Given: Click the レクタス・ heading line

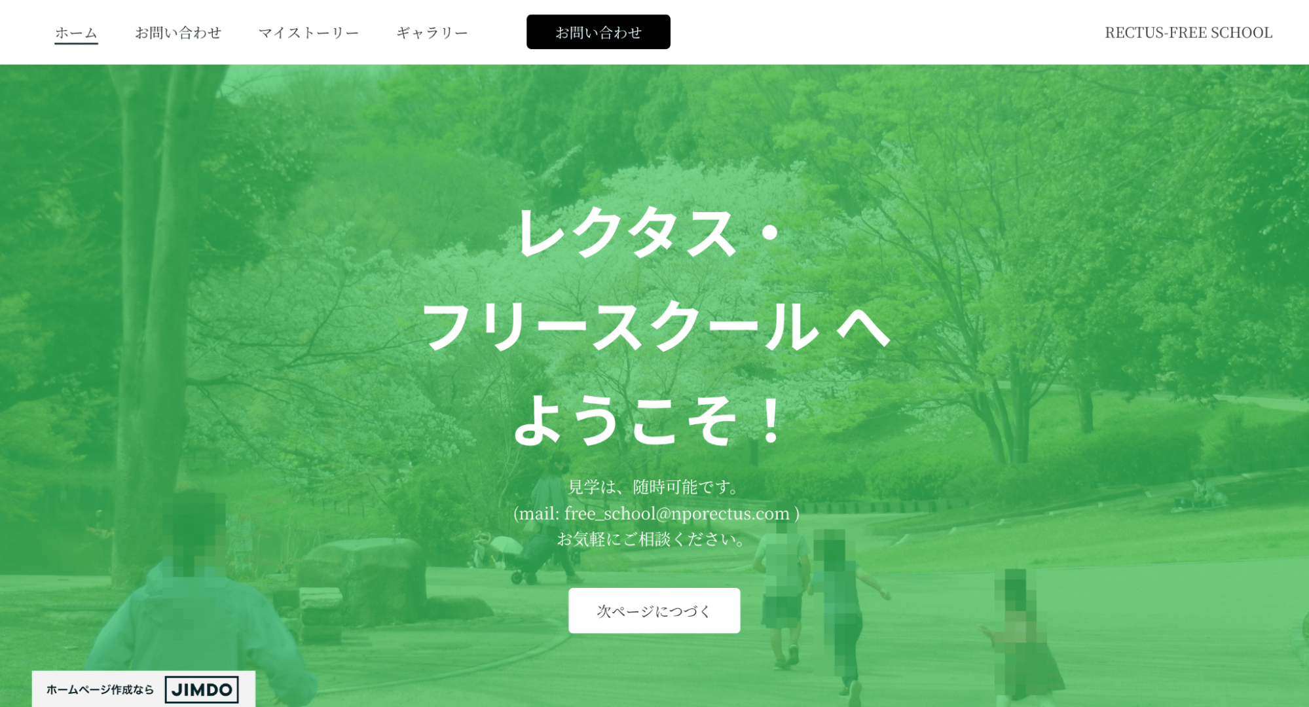Looking at the screenshot, I should [650, 232].
